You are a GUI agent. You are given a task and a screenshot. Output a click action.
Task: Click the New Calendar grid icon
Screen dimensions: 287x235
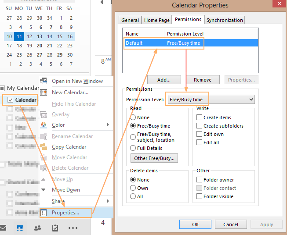tap(44, 93)
